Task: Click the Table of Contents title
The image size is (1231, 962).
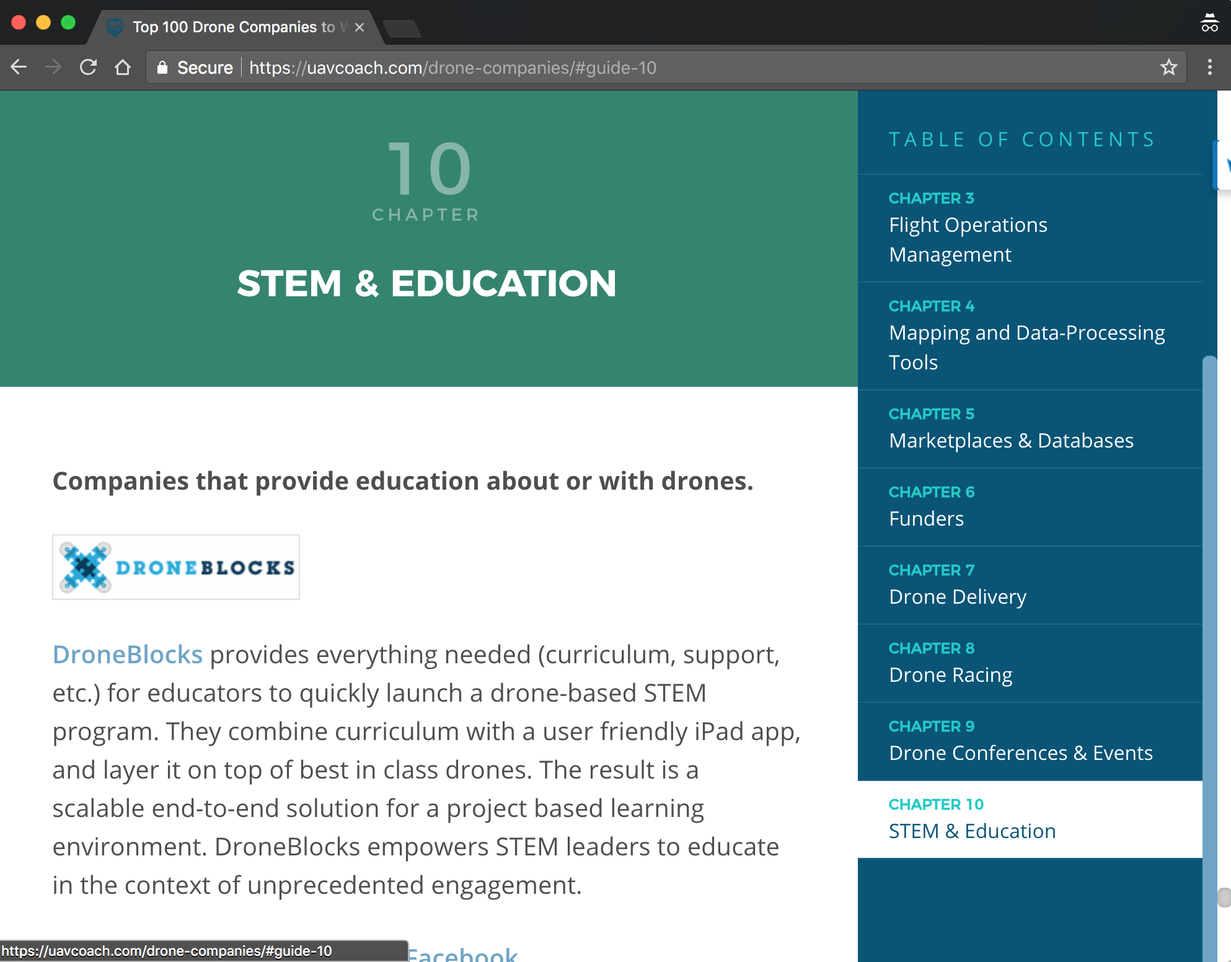Action: click(1022, 139)
